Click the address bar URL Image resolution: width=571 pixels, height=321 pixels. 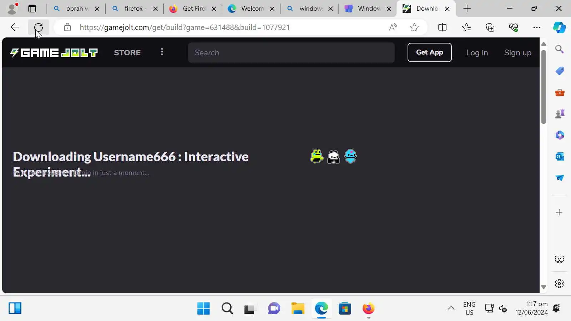coord(185,27)
